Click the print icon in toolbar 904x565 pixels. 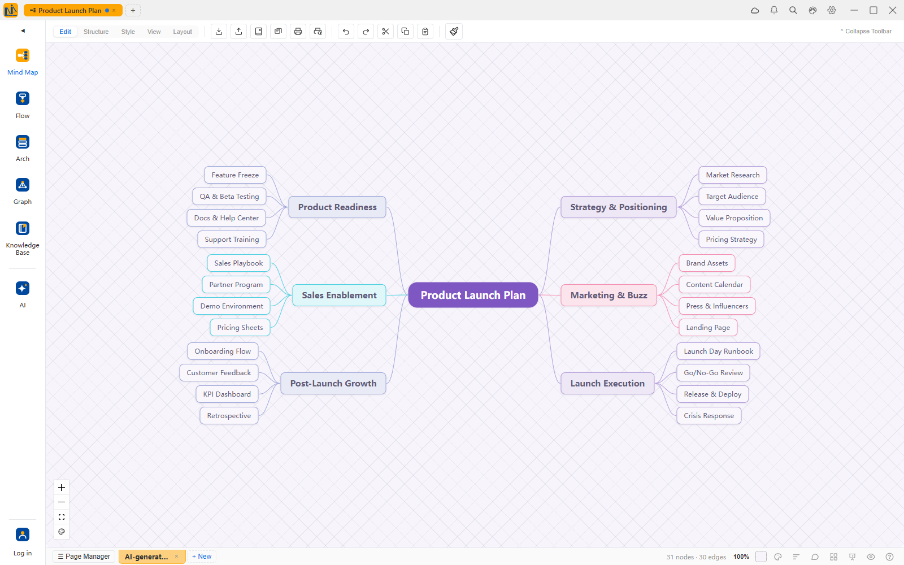click(298, 32)
